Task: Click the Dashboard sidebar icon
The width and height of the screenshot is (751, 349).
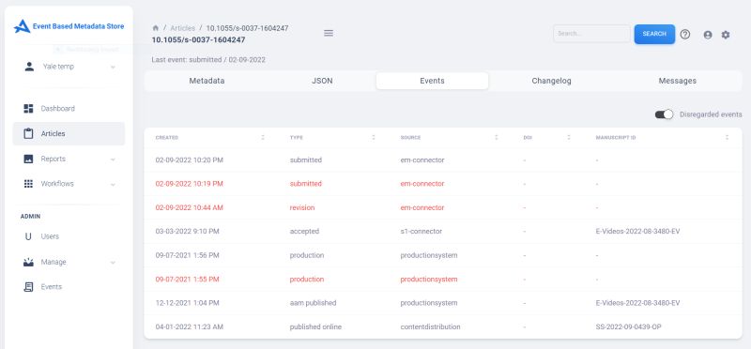Action: (x=28, y=109)
